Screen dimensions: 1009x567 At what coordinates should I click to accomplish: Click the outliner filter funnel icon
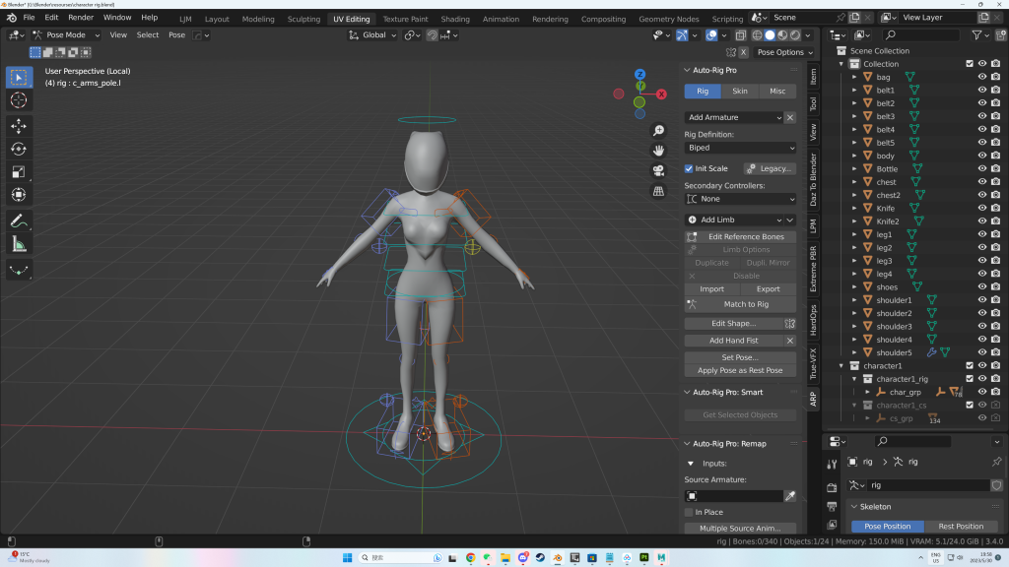pos(976,35)
